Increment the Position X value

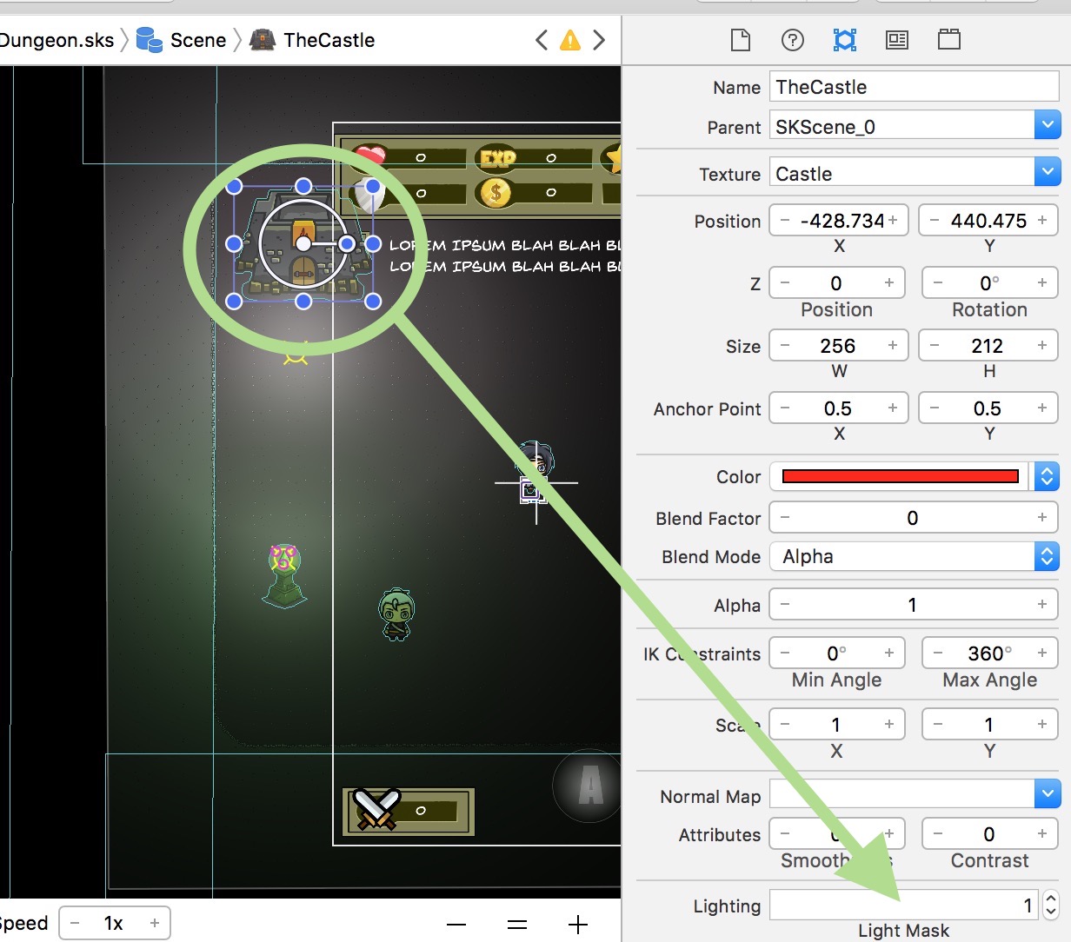coord(893,221)
